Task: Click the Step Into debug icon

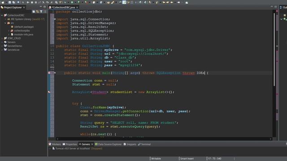Action: click(x=43, y=2)
